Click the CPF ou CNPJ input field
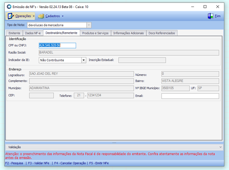 point(57,46)
